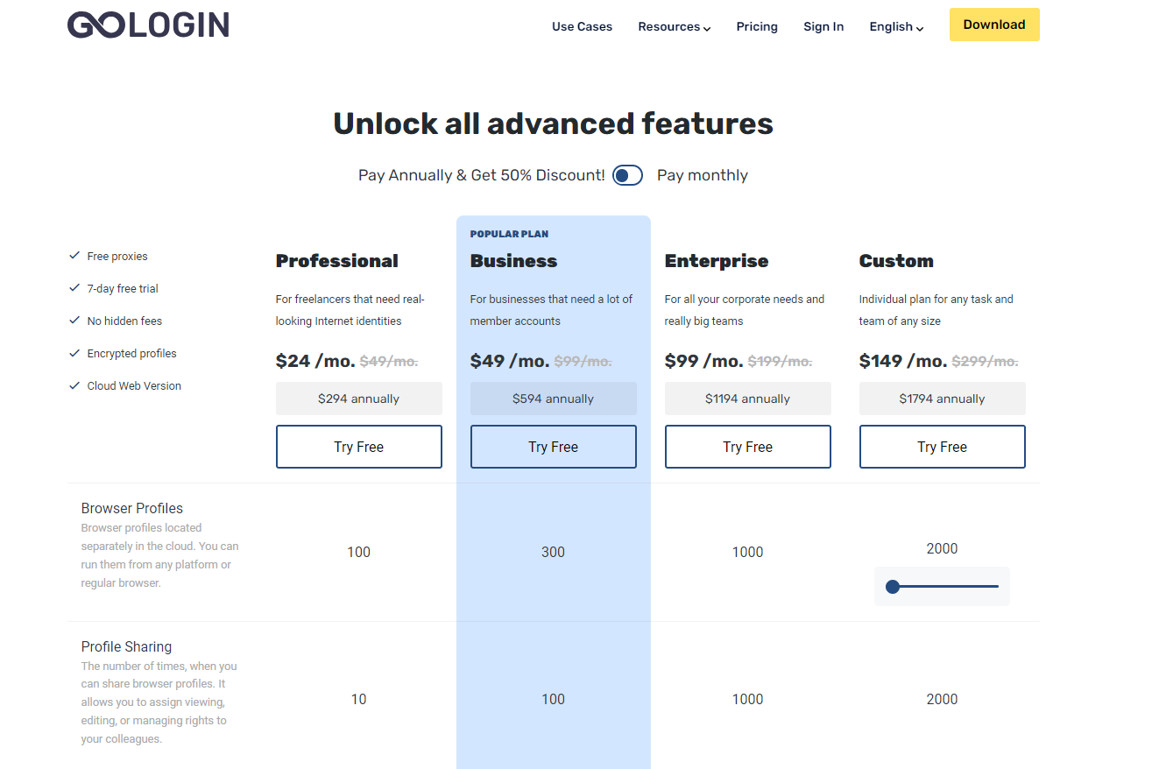1152x769 pixels.
Task: Click the POPULAR PLAN label
Action: [510, 234]
